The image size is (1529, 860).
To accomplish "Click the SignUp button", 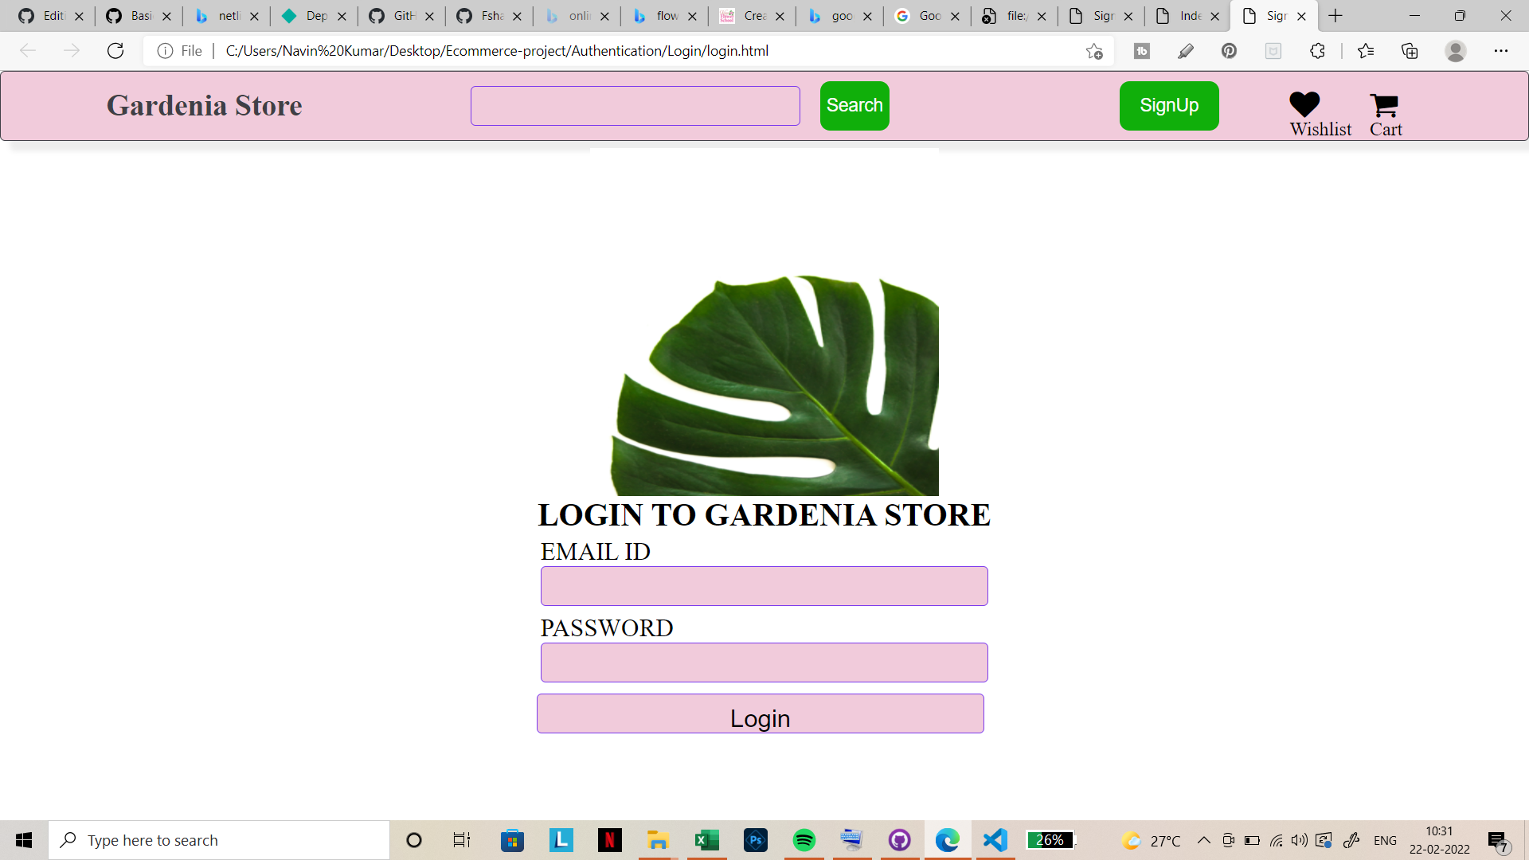I will 1168,105.
